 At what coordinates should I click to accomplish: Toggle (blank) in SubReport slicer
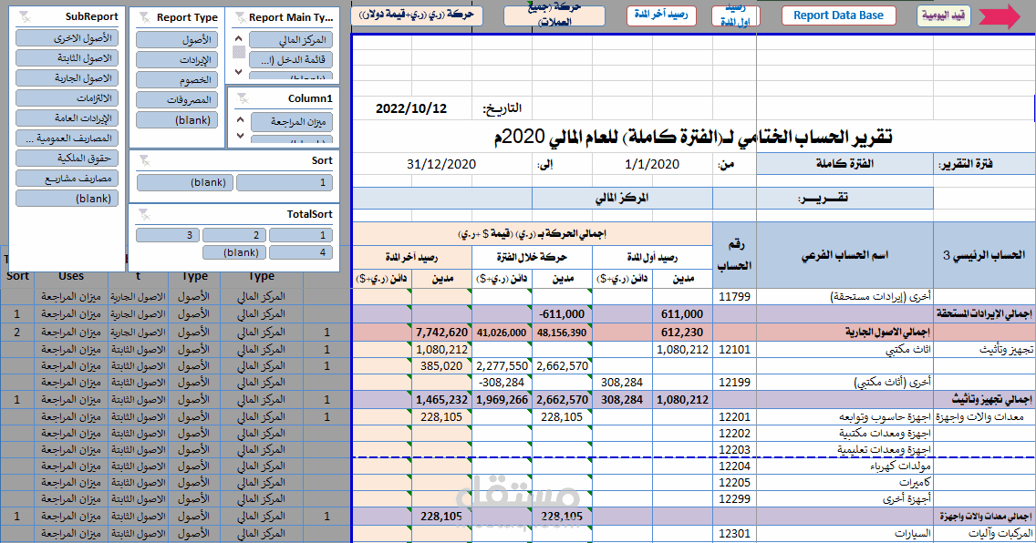(x=67, y=199)
